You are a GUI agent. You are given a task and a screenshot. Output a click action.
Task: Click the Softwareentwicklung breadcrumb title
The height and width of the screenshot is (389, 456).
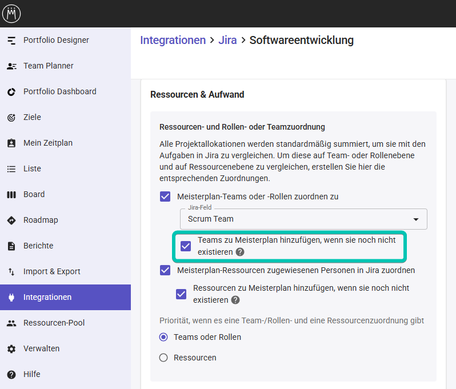pyautogui.click(x=302, y=41)
